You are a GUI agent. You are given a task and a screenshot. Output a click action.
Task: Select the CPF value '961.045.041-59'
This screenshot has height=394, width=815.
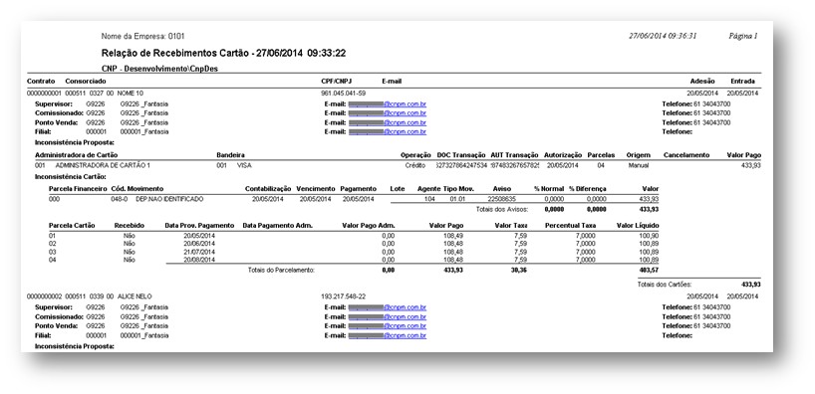click(x=344, y=94)
